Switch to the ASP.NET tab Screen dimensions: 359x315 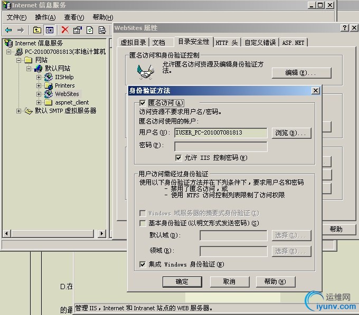[293, 43]
